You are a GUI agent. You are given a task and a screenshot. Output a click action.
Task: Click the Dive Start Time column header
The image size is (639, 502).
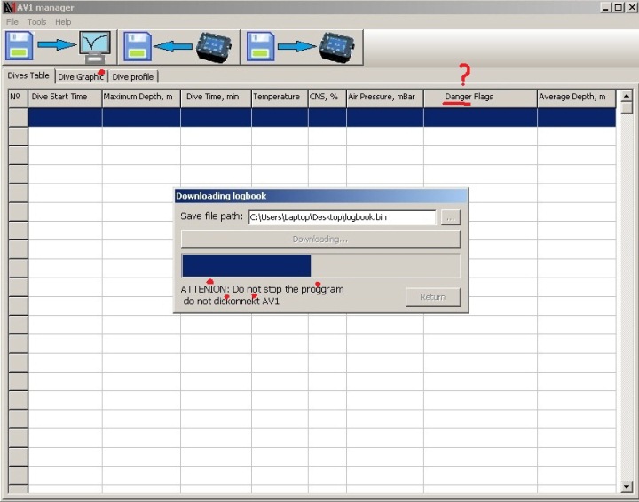[65, 97]
